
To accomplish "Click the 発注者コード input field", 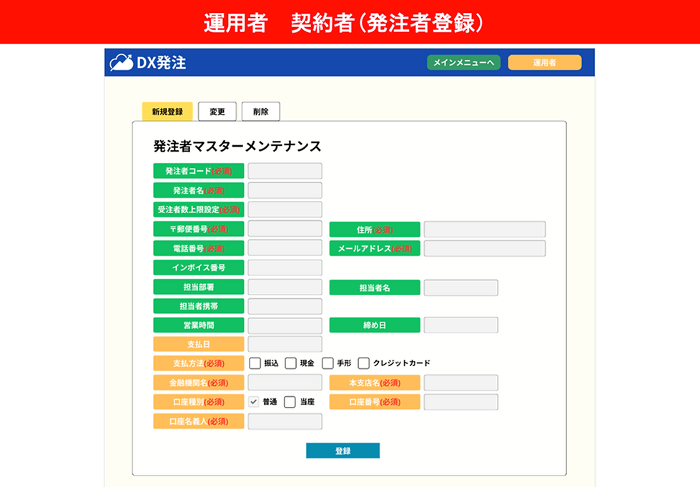I will point(285,171).
